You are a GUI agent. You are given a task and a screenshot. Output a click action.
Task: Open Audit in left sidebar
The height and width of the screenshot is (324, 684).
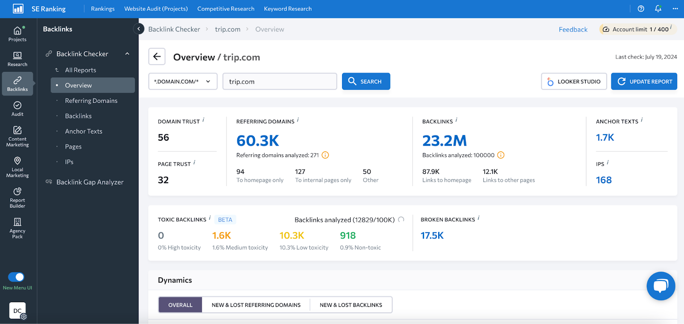pyautogui.click(x=18, y=109)
